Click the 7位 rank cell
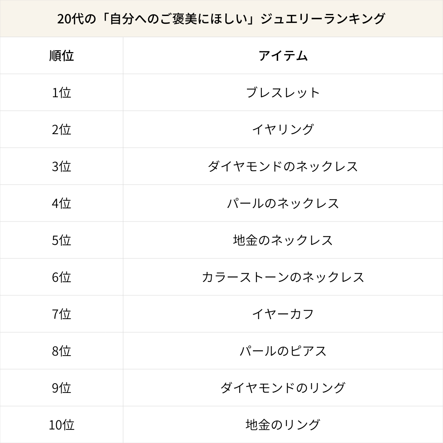Screen dimensions: 443x443 coord(62,314)
